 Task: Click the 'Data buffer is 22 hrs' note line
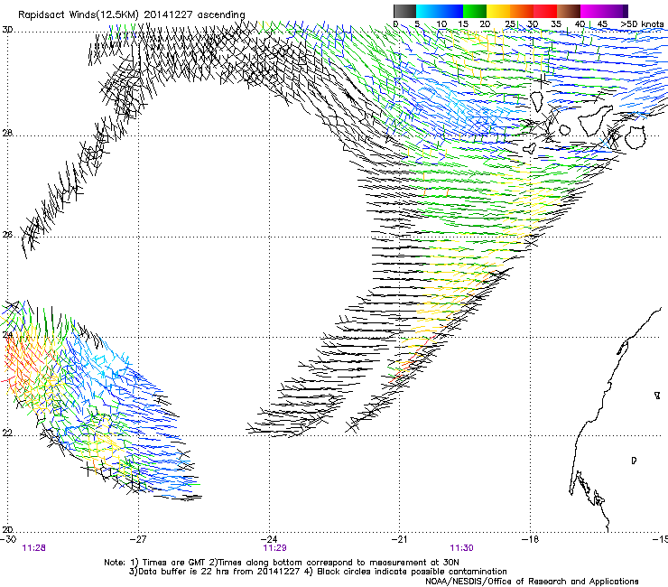coord(318,572)
